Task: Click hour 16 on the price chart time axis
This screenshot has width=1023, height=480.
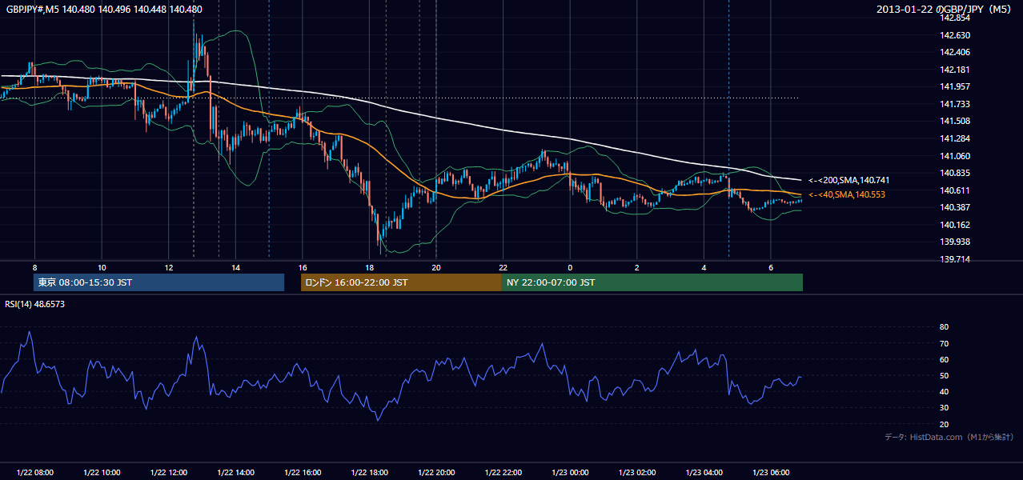Action: coord(303,267)
